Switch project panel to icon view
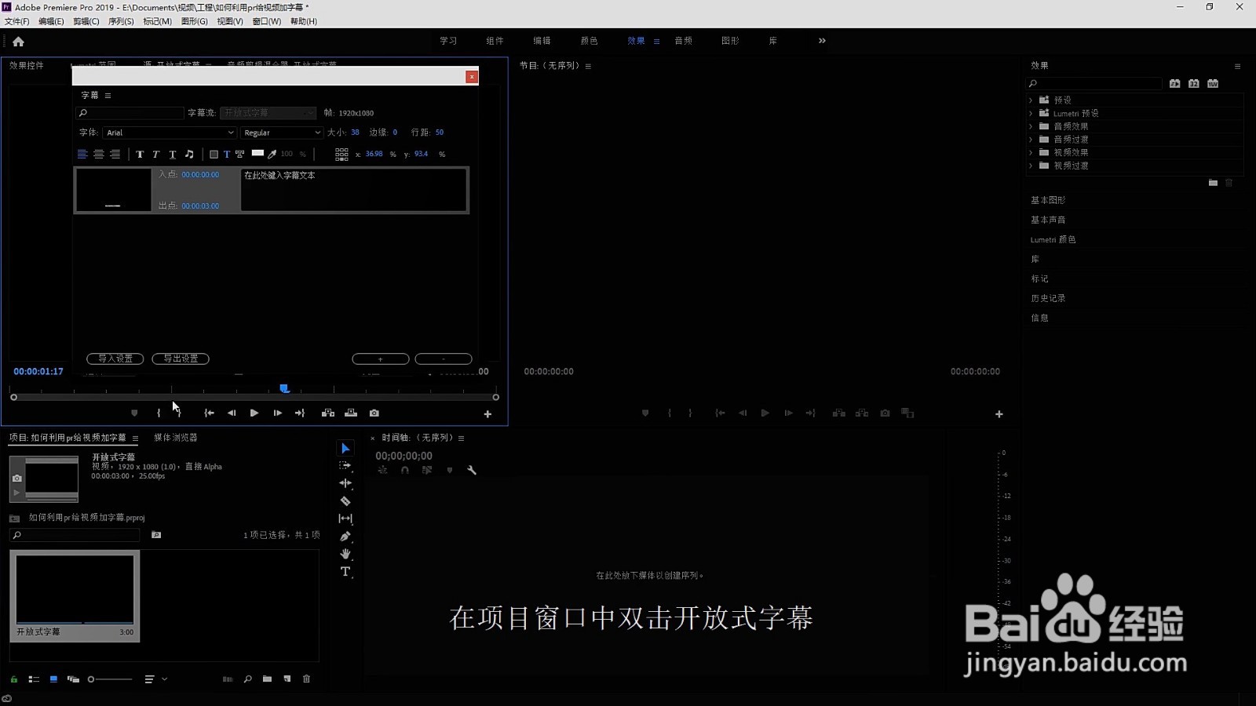 [x=53, y=679]
